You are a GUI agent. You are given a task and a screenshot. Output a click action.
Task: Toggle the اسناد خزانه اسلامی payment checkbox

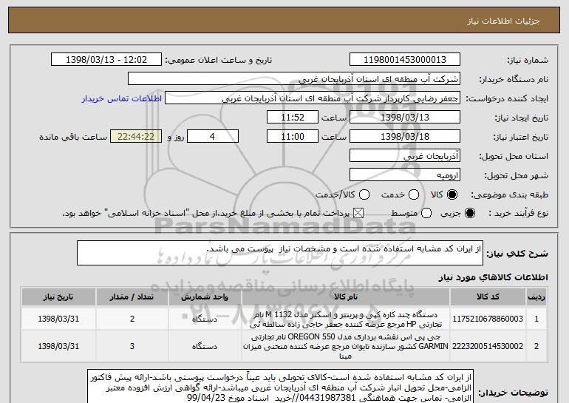(x=358, y=214)
